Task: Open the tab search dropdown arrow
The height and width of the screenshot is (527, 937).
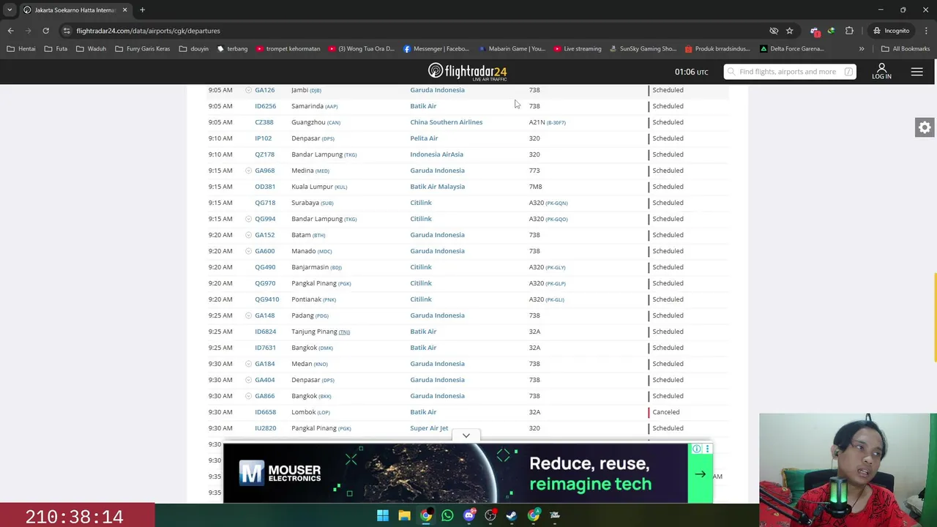Action: [x=10, y=10]
